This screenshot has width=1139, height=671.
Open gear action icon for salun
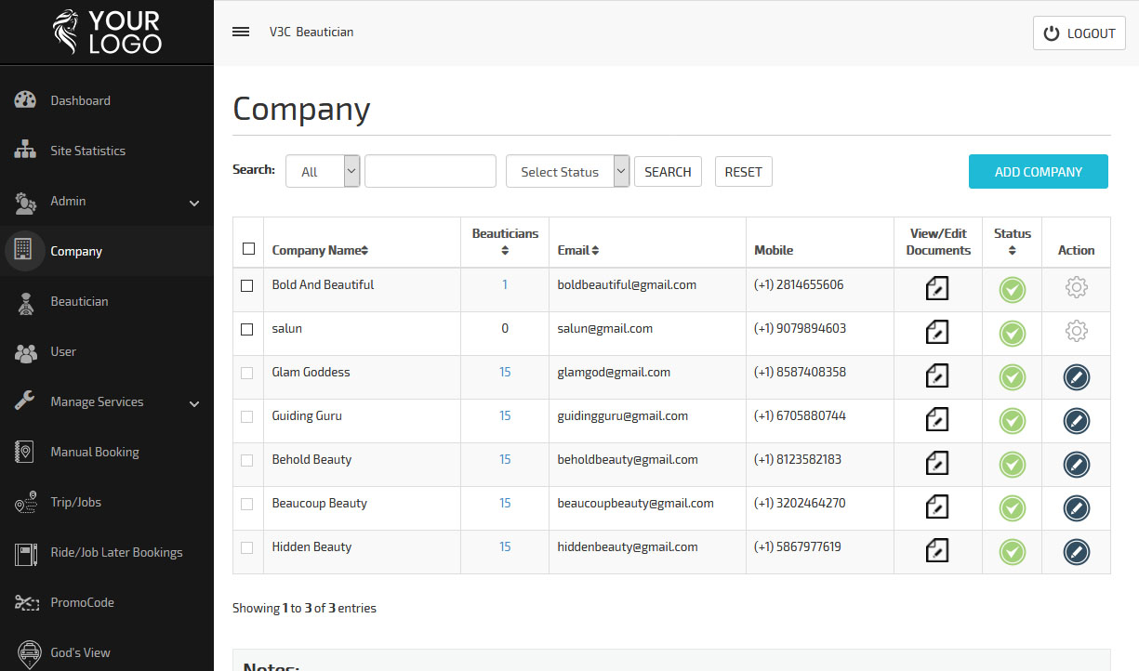coord(1076,331)
